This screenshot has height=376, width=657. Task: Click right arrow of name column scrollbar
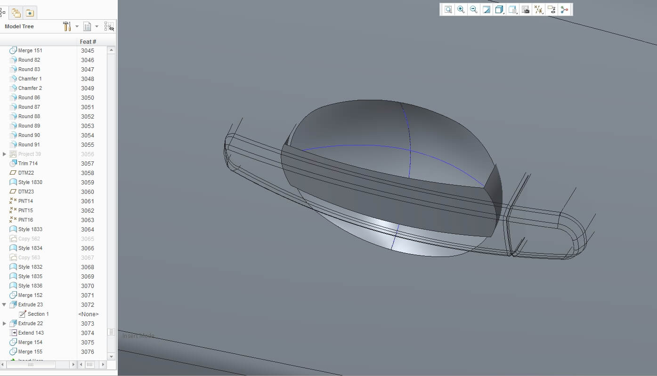[x=73, y=364]
